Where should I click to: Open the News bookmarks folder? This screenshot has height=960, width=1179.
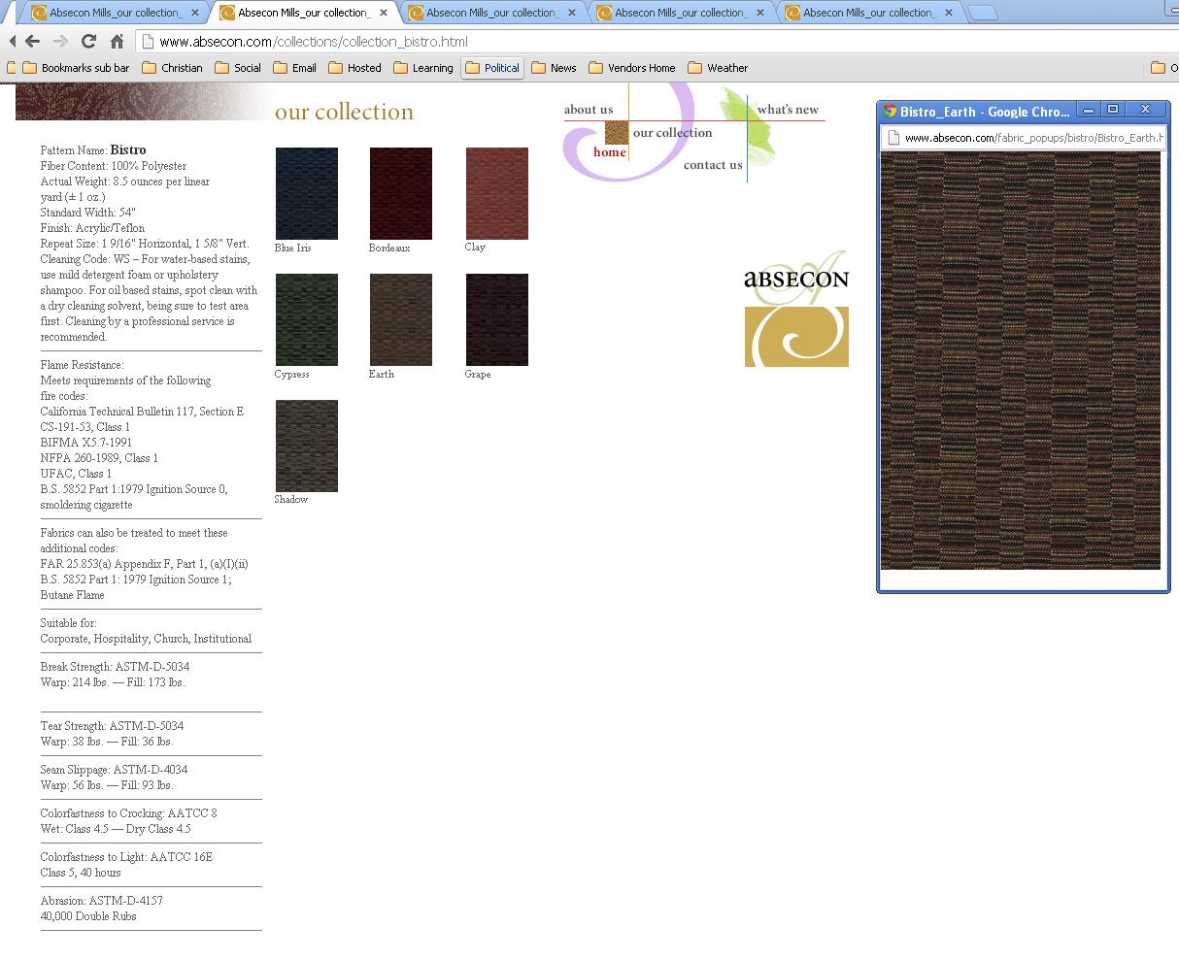(x=554, y=68)
